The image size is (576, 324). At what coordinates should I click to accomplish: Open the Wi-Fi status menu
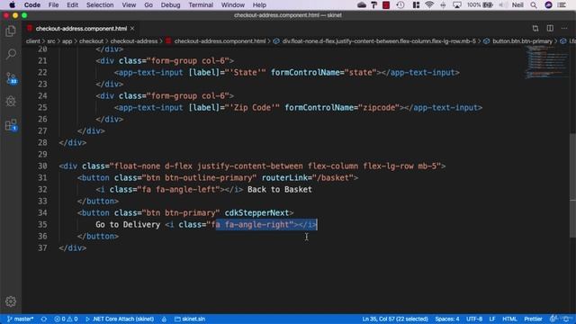(429, 4)
